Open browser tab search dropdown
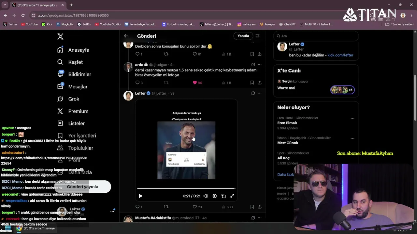The height and width of the screenshot is (234, 417). pos(5,5)
